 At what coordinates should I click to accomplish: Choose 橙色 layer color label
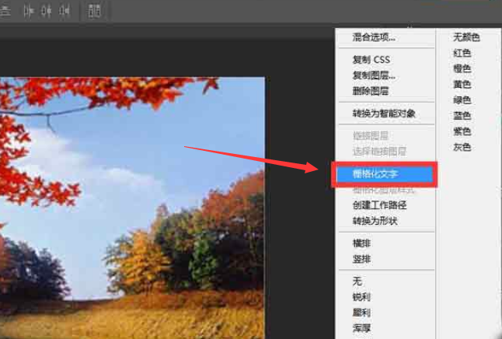(x=462, y=68)
